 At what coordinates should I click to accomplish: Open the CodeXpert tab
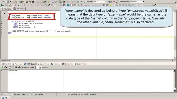coord(56,64)
